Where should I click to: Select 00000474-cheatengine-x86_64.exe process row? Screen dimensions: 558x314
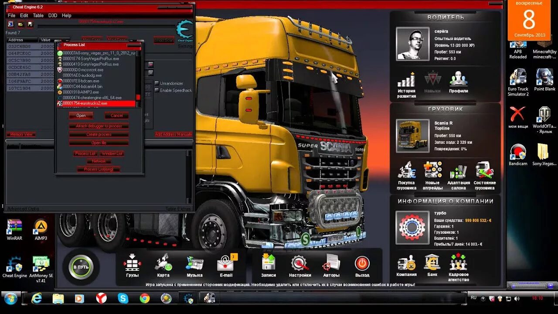tap(96, 98)
